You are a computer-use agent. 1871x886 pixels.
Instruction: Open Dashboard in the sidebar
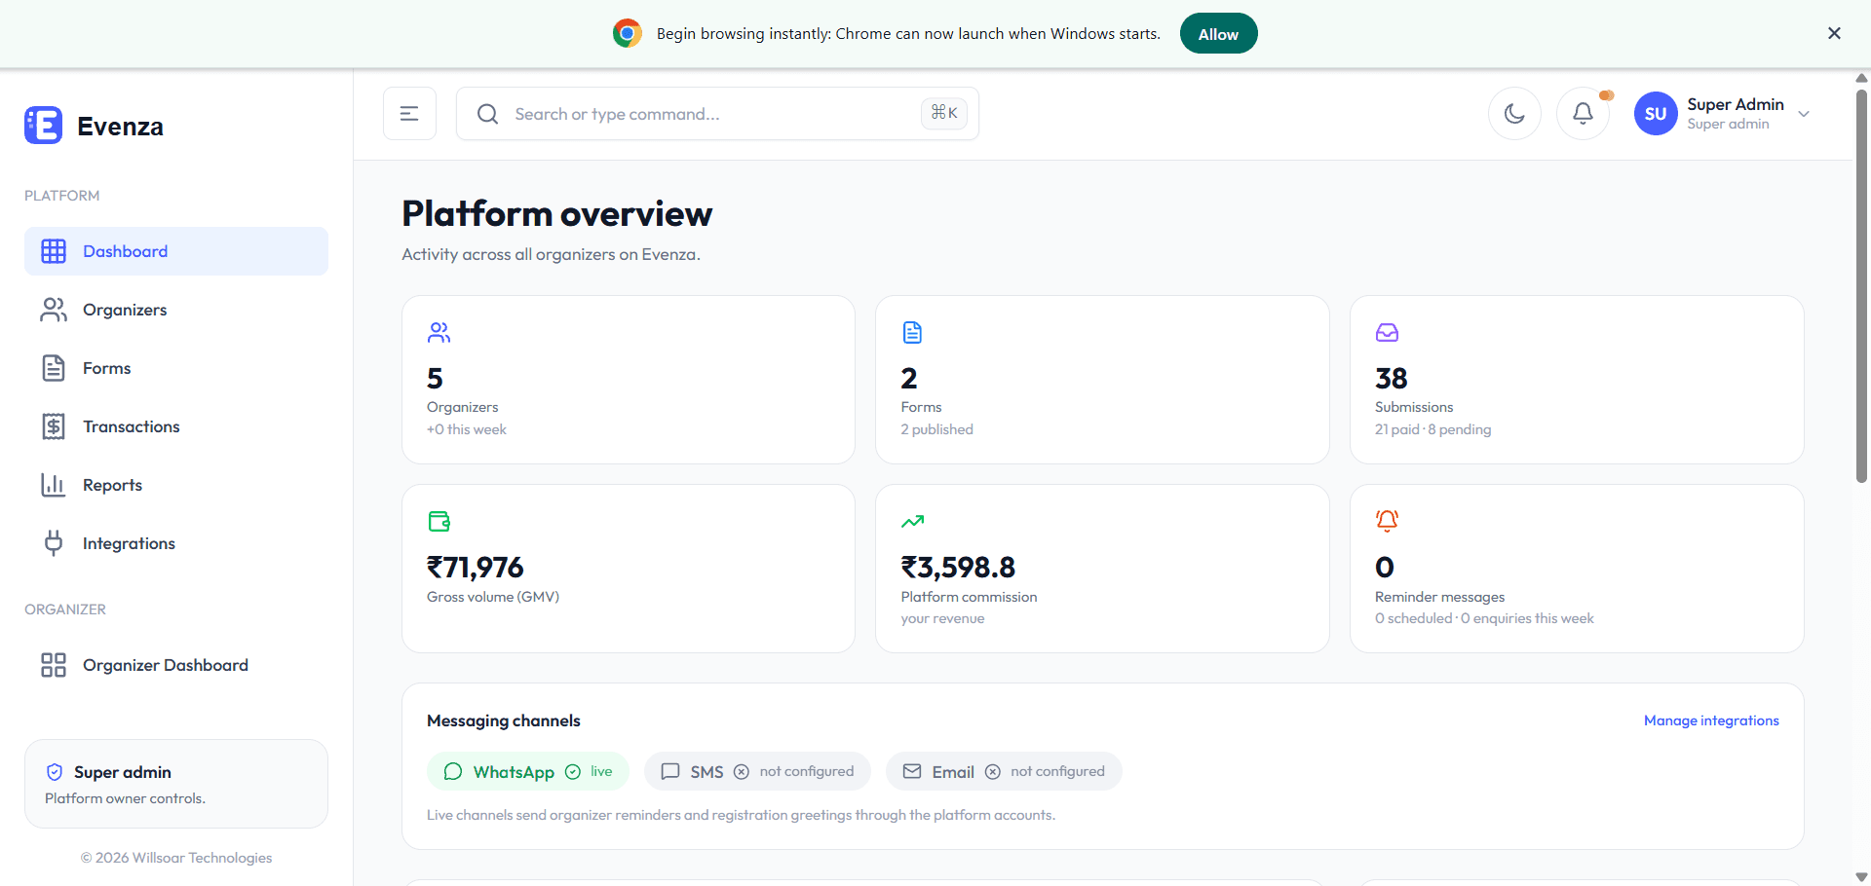[x=176, y=251]
